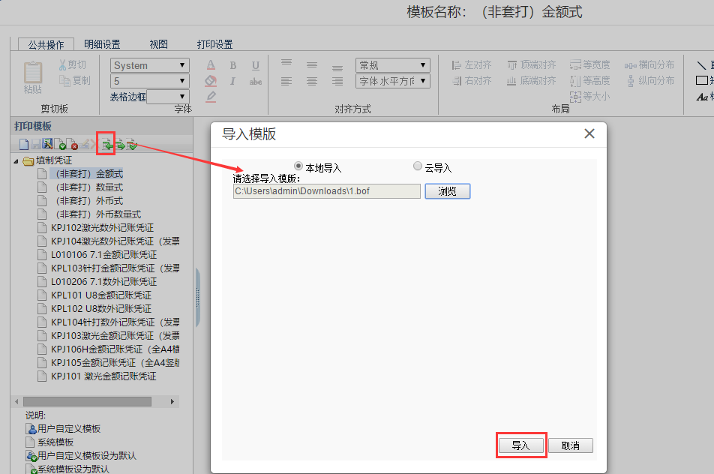714x474 pixels.
Task: Click the document with green check icon
Action: [61, 145]
